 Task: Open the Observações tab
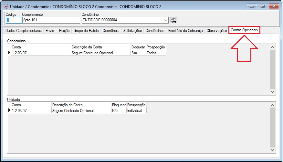tap(217, 31)
